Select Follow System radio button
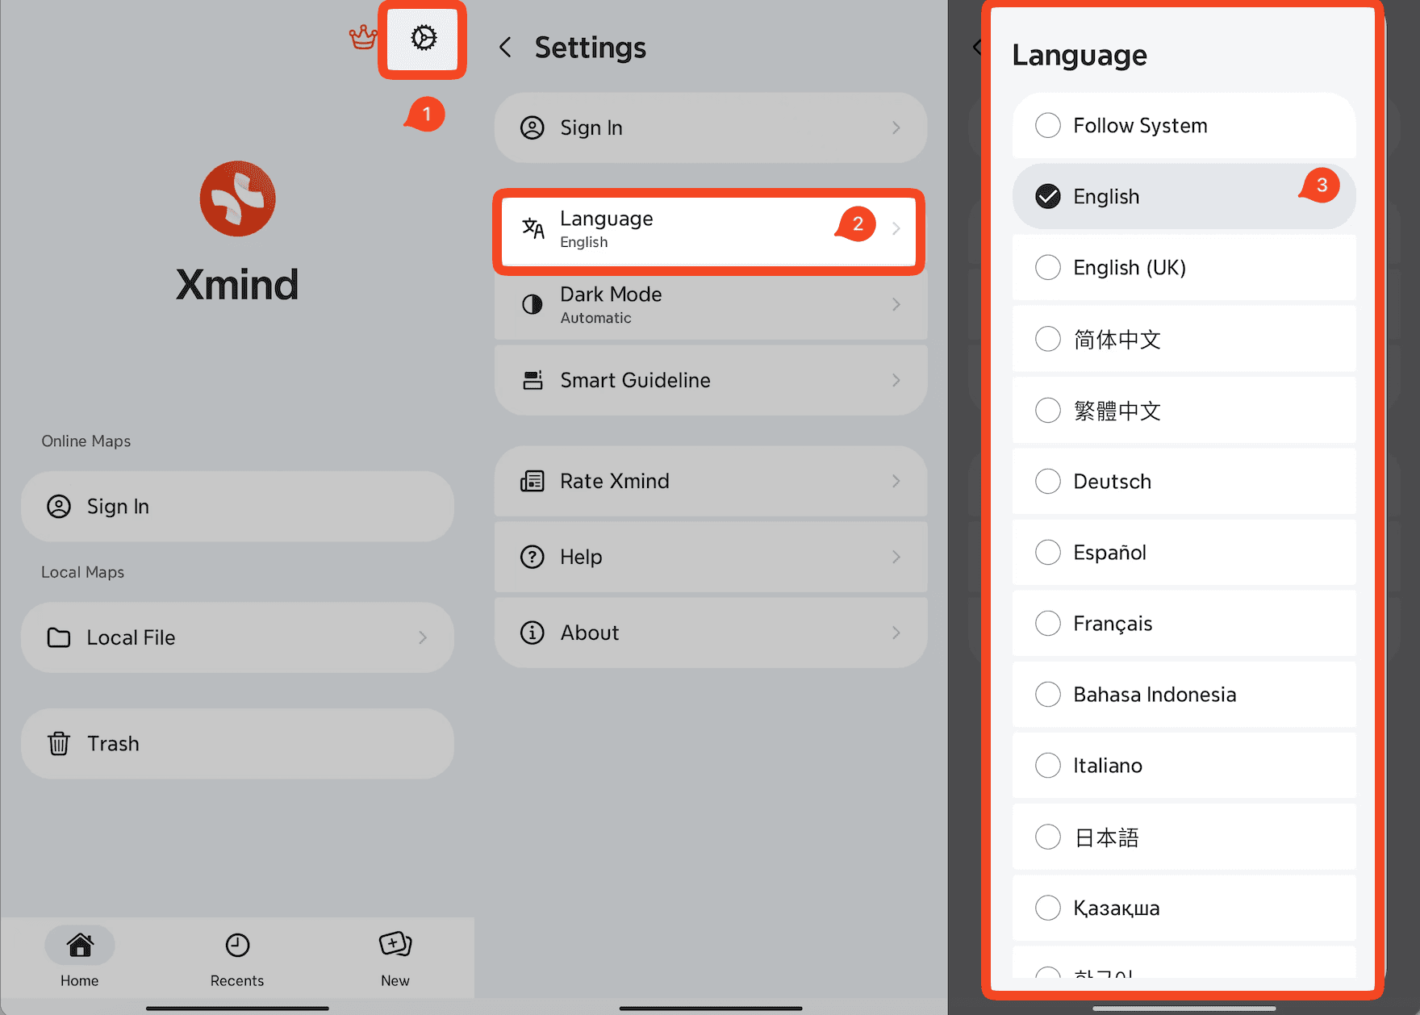1420x1015 pixels. tap(1048, 125)
